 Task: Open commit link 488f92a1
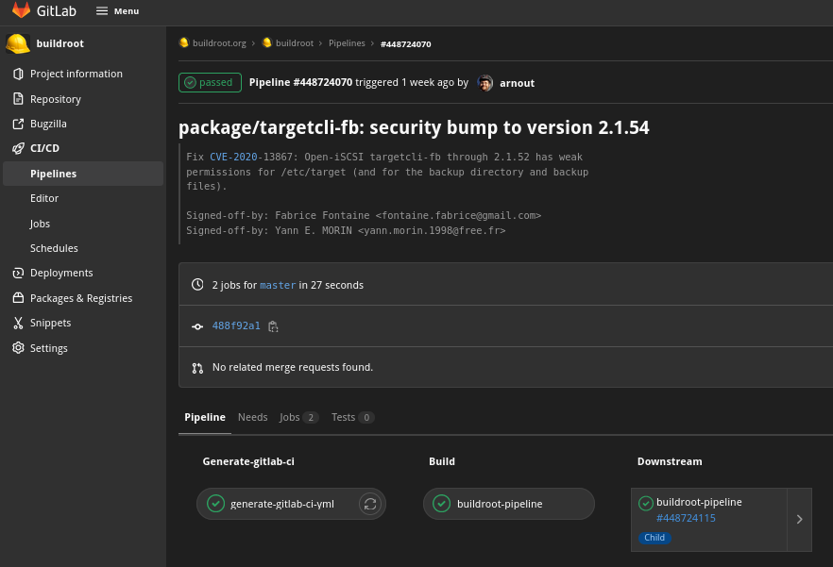[236, 326]
